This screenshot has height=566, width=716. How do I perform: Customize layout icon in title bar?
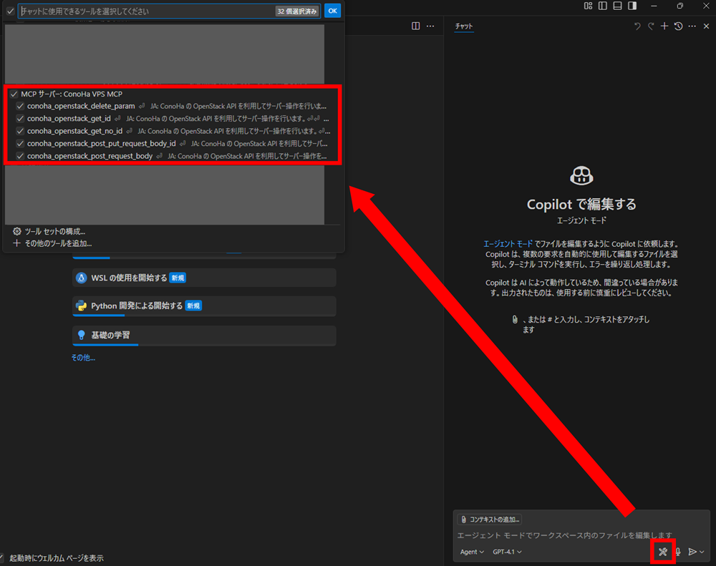click(589, 6)
